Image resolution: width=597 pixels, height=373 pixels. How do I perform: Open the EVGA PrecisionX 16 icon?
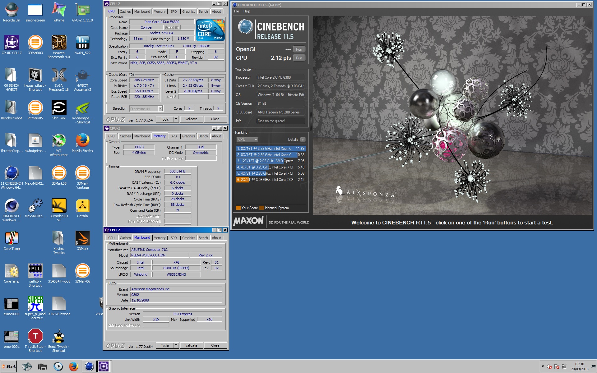click(x=59, y=79)
